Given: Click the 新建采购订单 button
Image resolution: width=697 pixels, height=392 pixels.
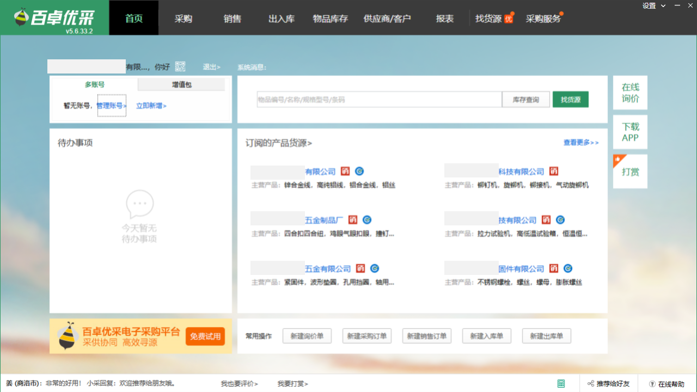Looking at the screenshot, I should [x=367, y=336].
